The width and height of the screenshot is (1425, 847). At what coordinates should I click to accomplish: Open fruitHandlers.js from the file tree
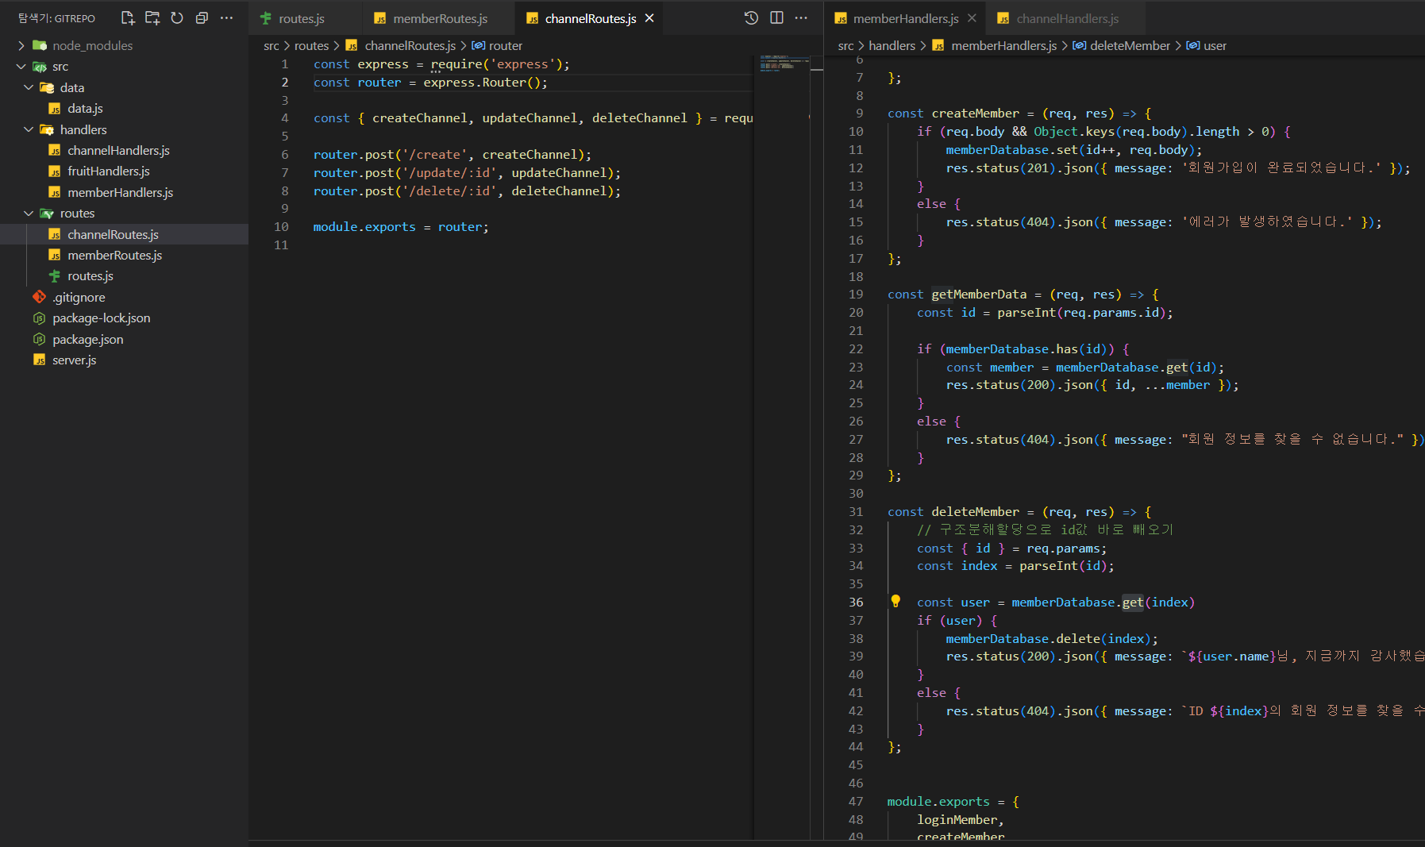(108, 171)
